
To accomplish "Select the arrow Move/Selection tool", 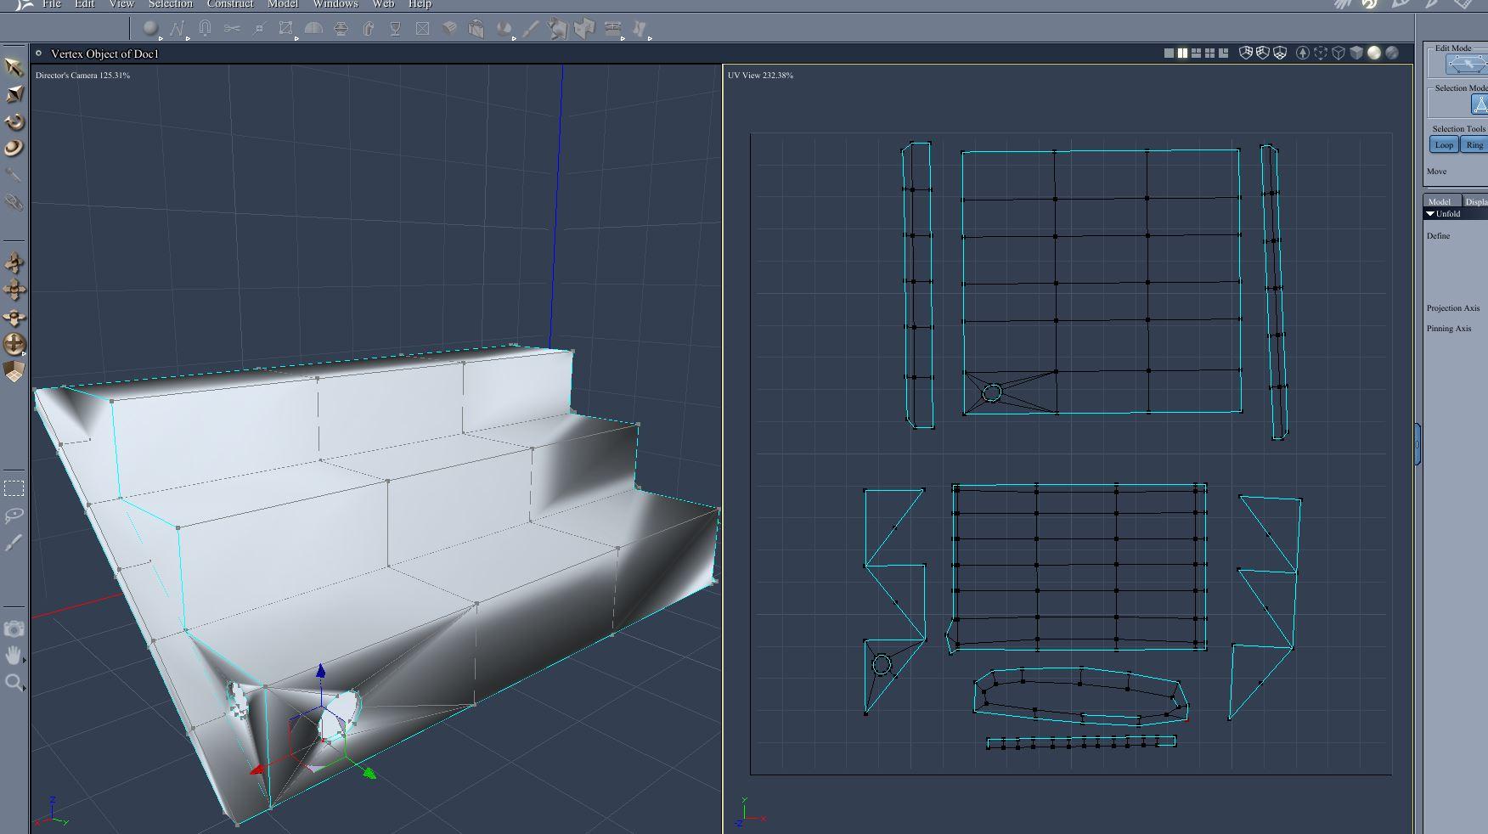I will click(x=14, y=67).
